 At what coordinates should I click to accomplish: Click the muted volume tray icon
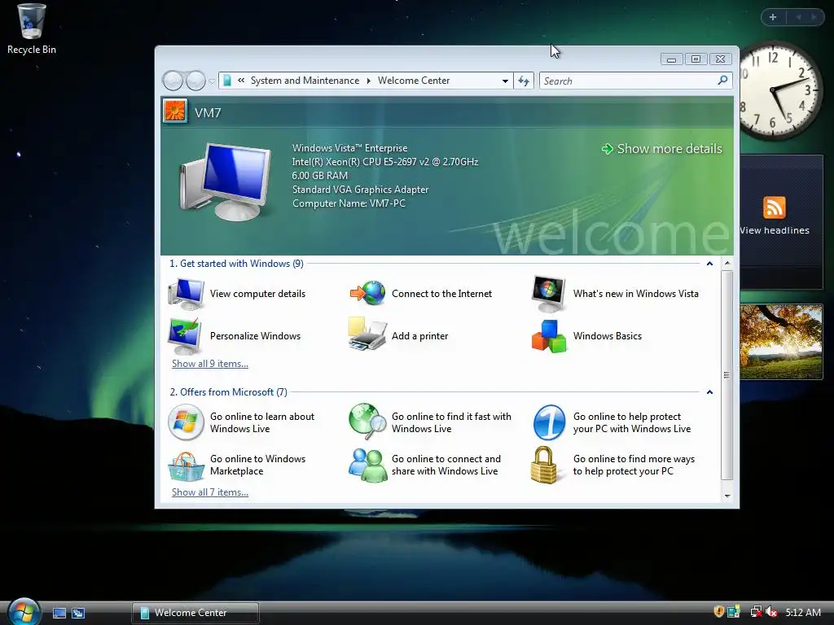click(x=771, y=612)
